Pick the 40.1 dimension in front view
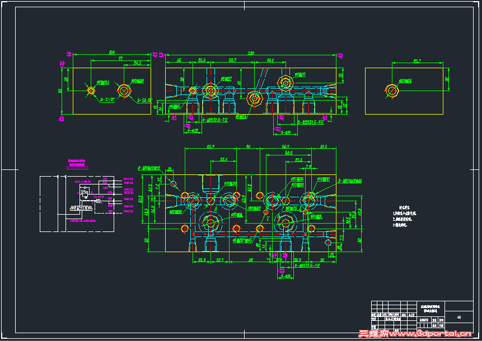 pos(270,60)
